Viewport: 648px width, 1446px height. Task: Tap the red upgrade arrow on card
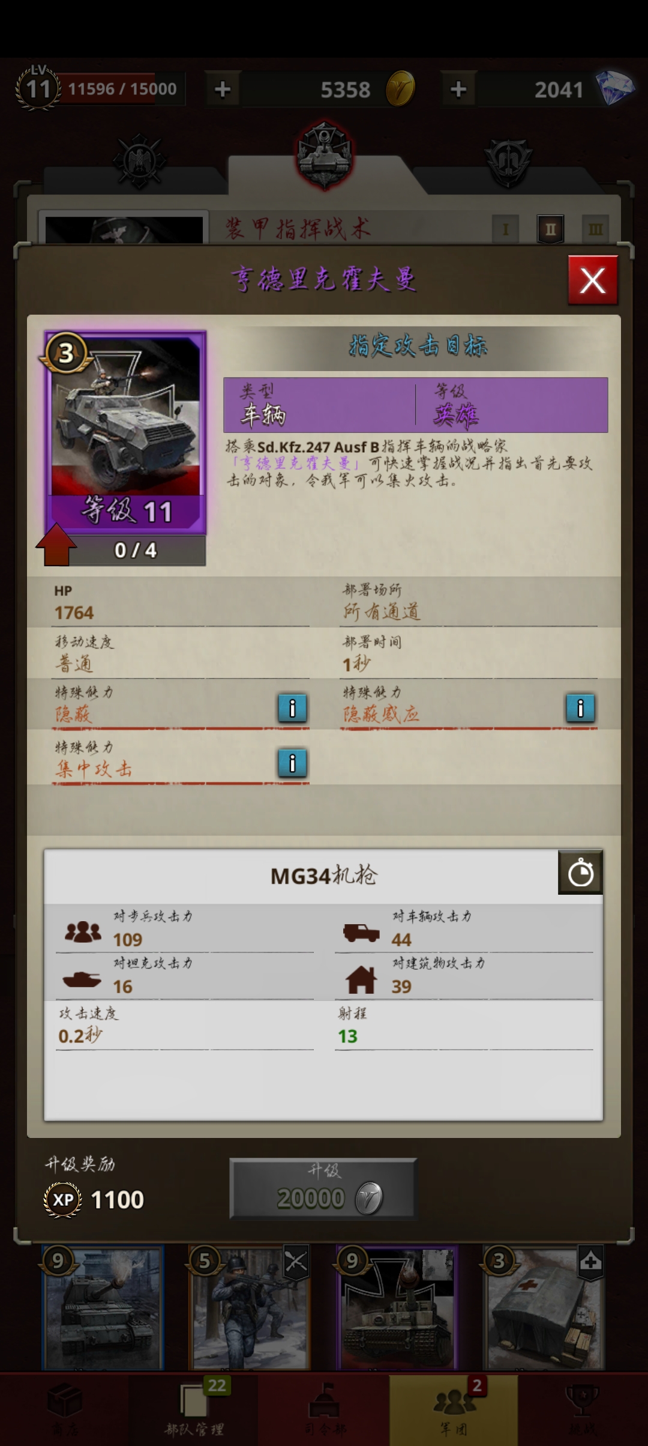tap(56, 544)
